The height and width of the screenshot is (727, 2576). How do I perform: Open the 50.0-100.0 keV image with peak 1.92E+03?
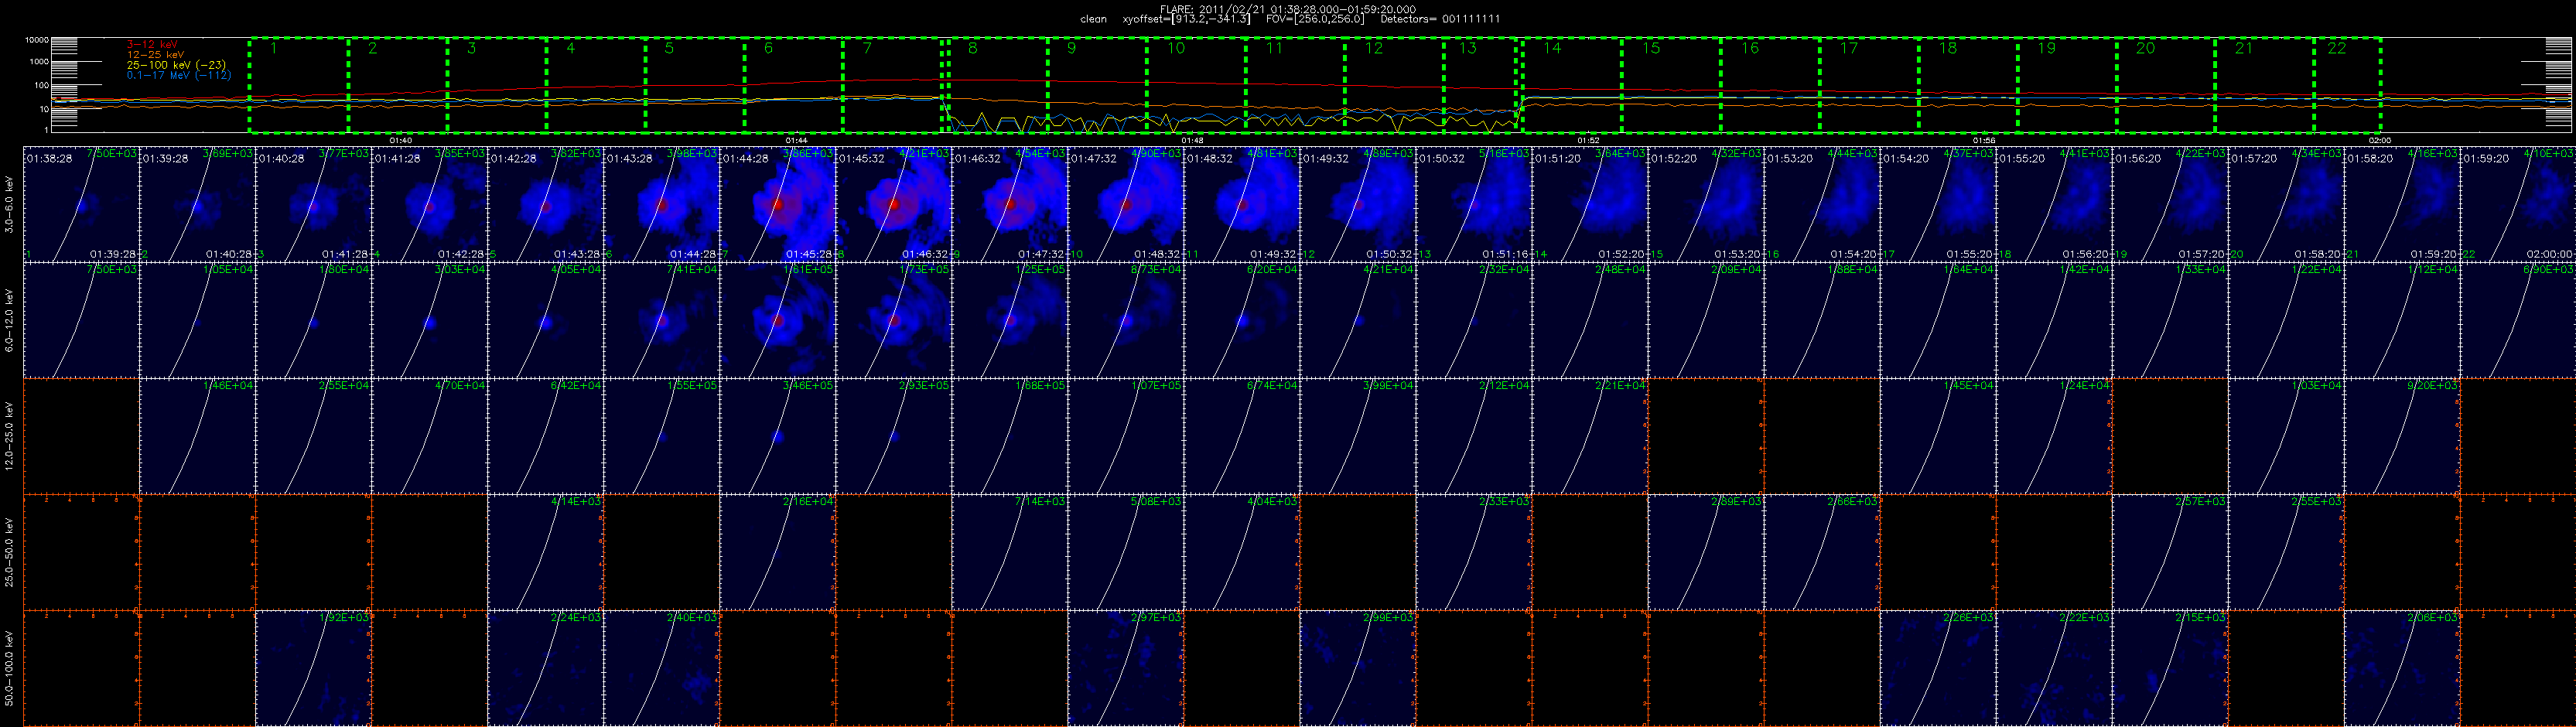pos(313,668)
